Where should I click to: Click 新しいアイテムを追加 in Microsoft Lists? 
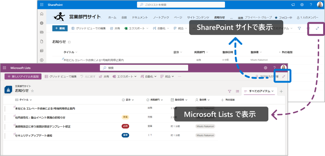point(23,76)
